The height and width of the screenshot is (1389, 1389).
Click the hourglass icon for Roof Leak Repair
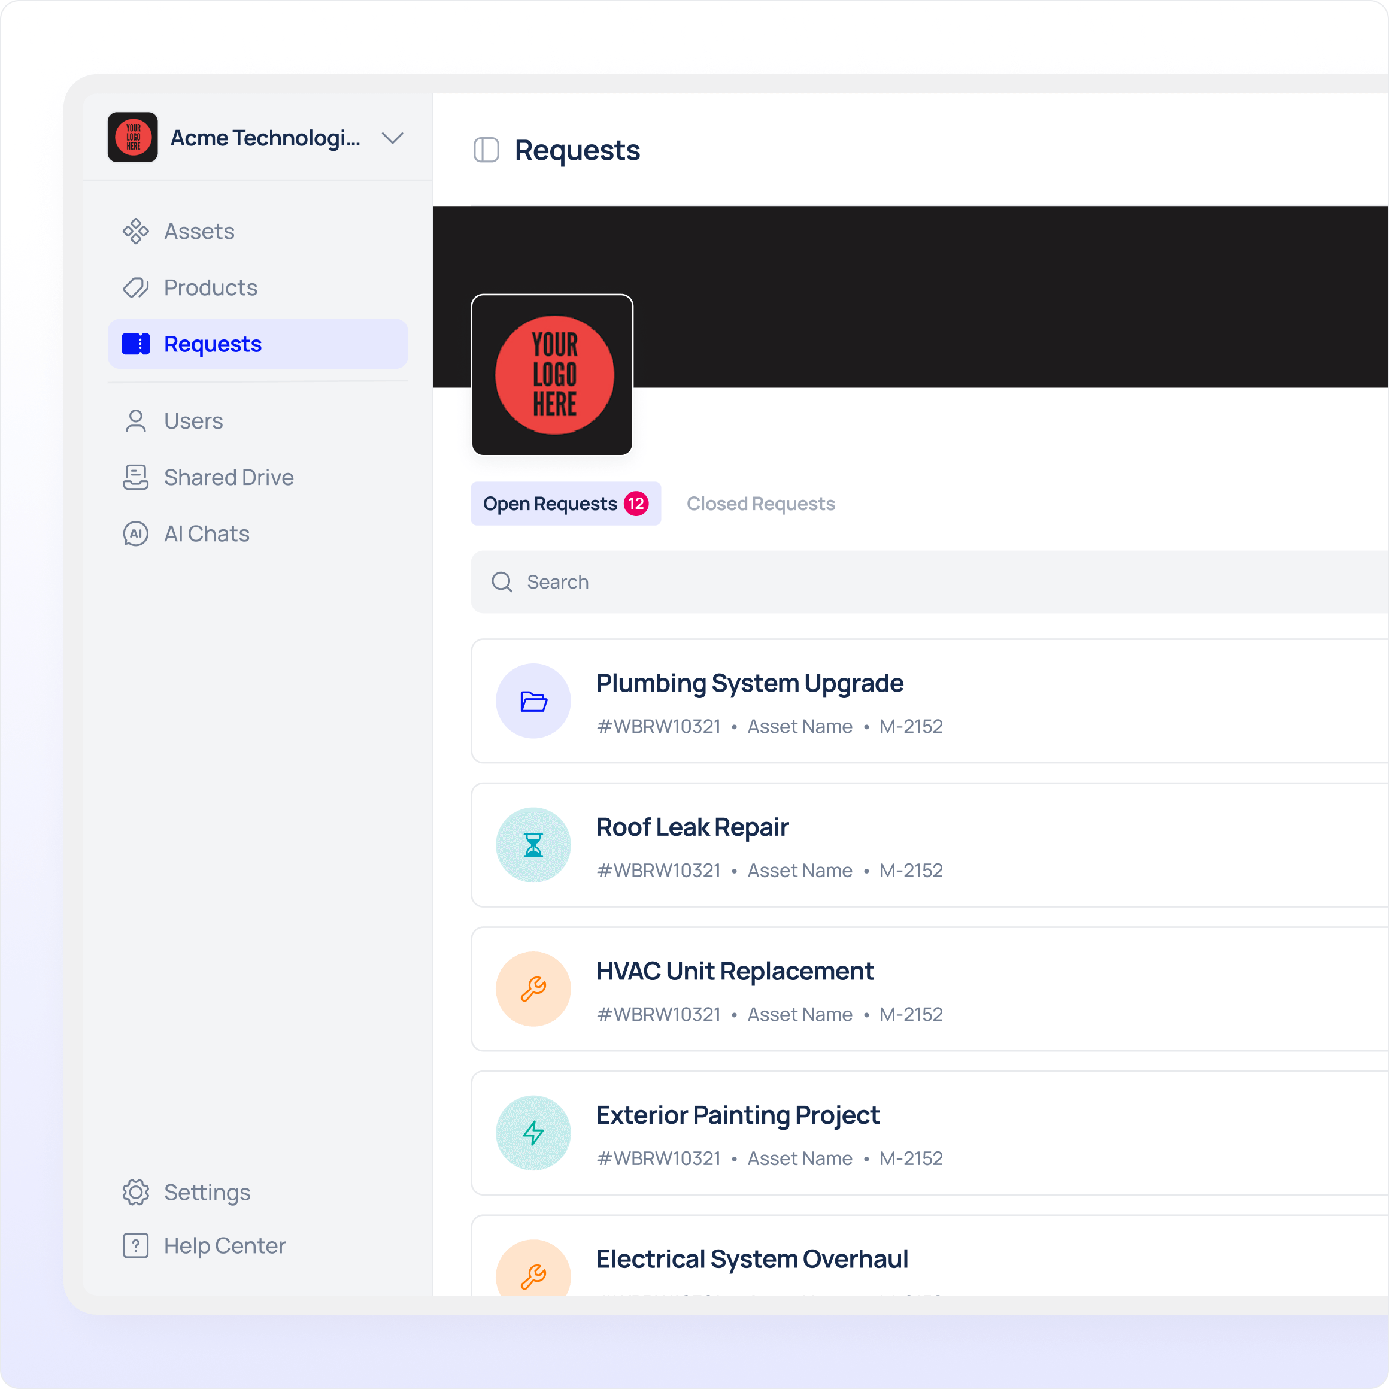[x=533, y=845]
